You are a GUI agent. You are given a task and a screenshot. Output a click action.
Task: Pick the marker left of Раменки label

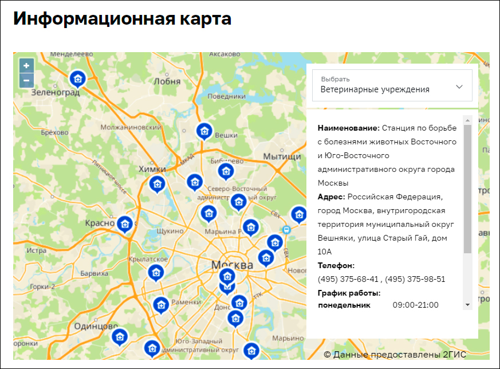tap(161, 305)
